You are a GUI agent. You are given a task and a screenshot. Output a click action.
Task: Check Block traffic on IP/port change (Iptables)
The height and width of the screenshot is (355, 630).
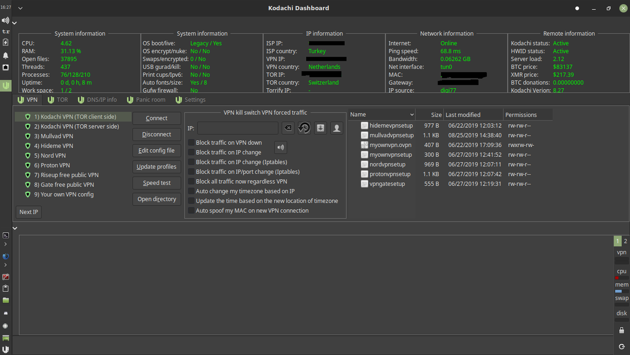(x=191, y=172)
